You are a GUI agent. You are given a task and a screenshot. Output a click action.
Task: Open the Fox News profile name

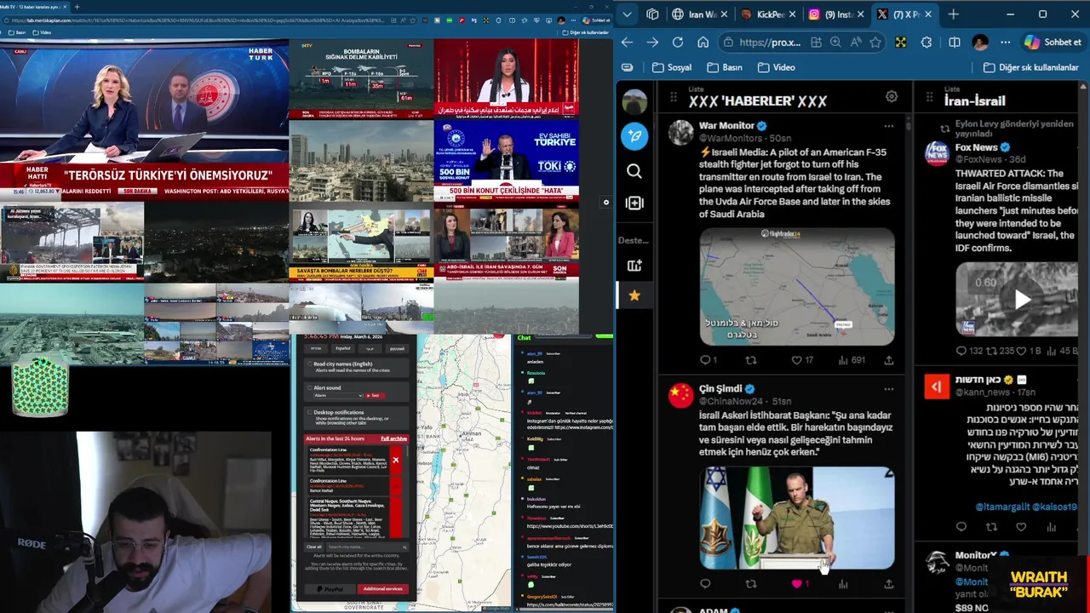(x=976, y=147)
